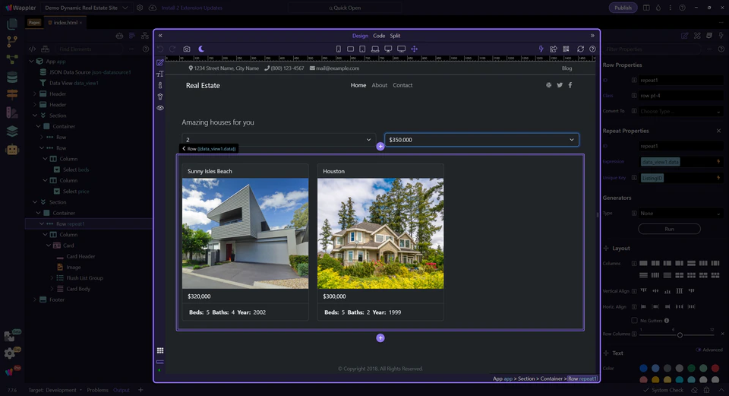
Task: Open the $350.000 price dropdown
Action: point(481,140)
